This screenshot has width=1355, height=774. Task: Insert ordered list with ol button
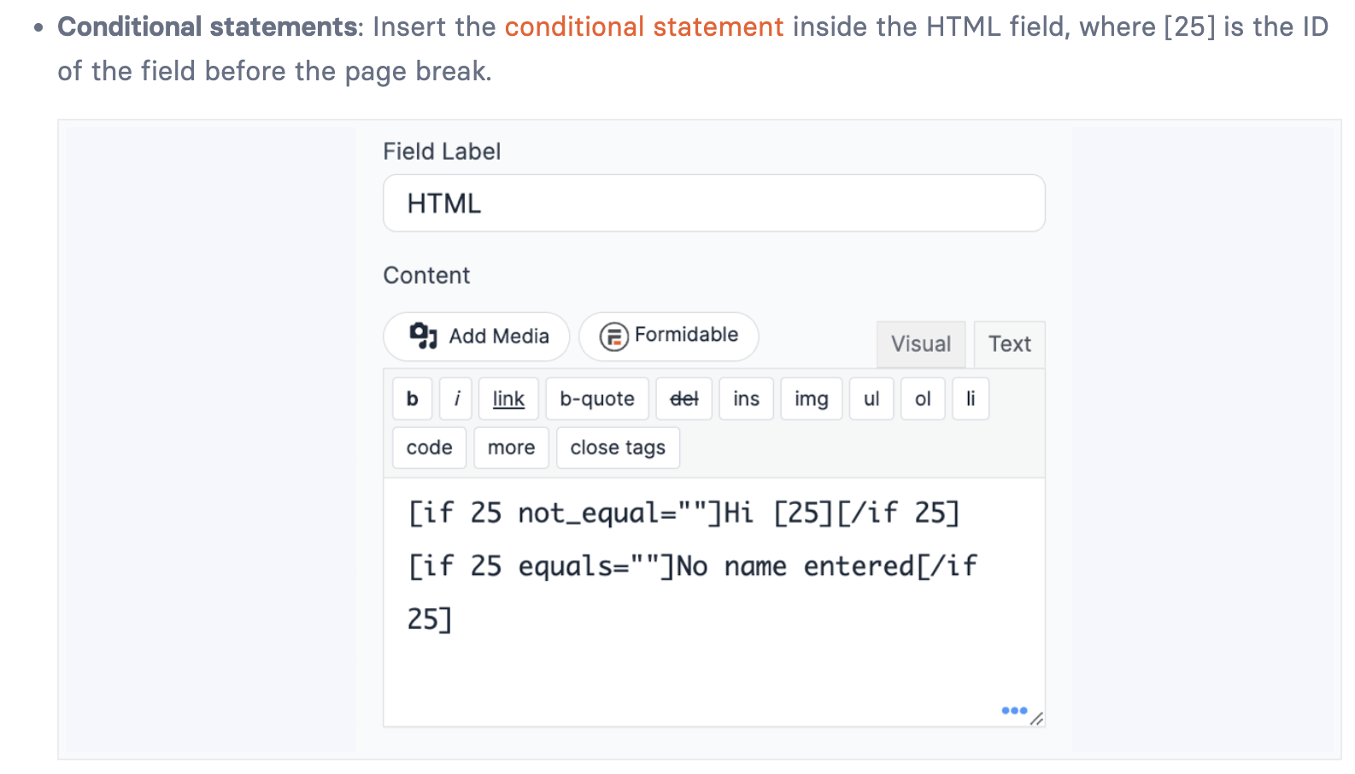point(923,399)
